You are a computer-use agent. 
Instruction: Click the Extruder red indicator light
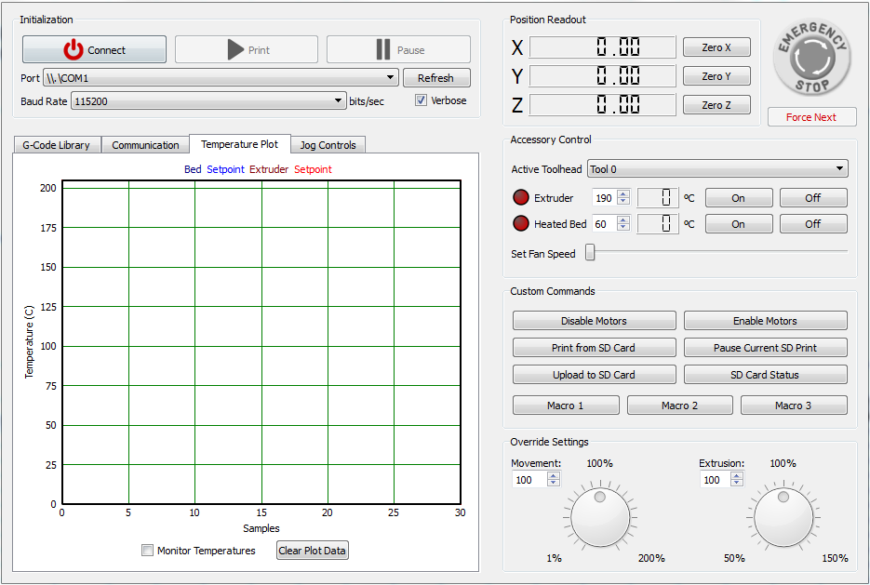pyautogui.click(x=520, y=198)
